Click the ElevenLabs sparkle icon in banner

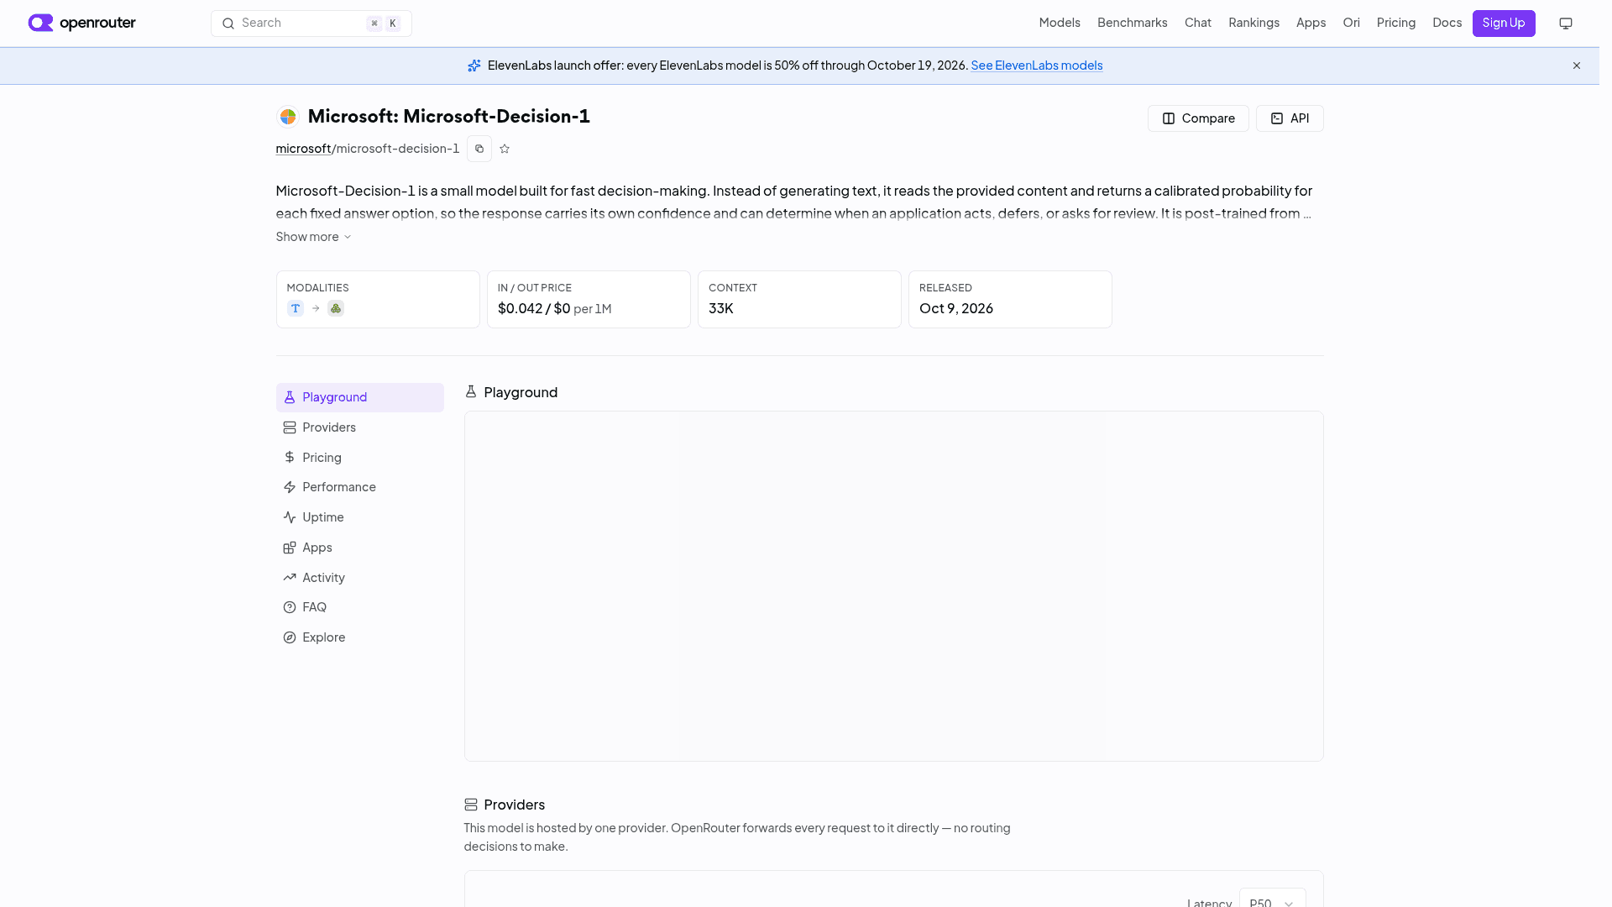tap(474, 66)
